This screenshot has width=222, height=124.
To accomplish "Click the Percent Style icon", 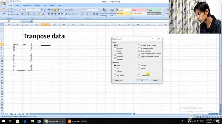I will (87, 14).
